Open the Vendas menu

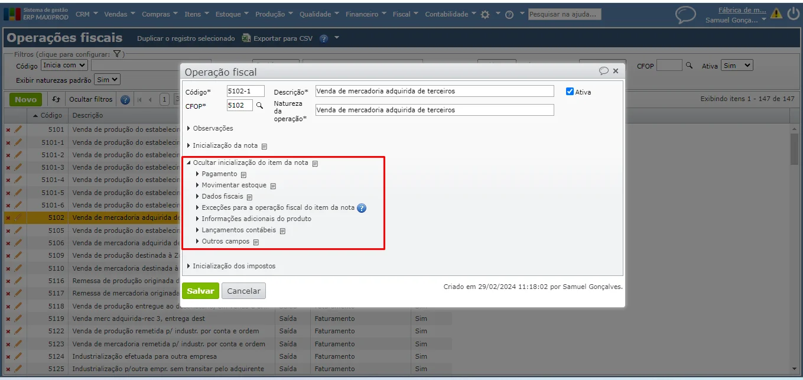pos(119,14)
